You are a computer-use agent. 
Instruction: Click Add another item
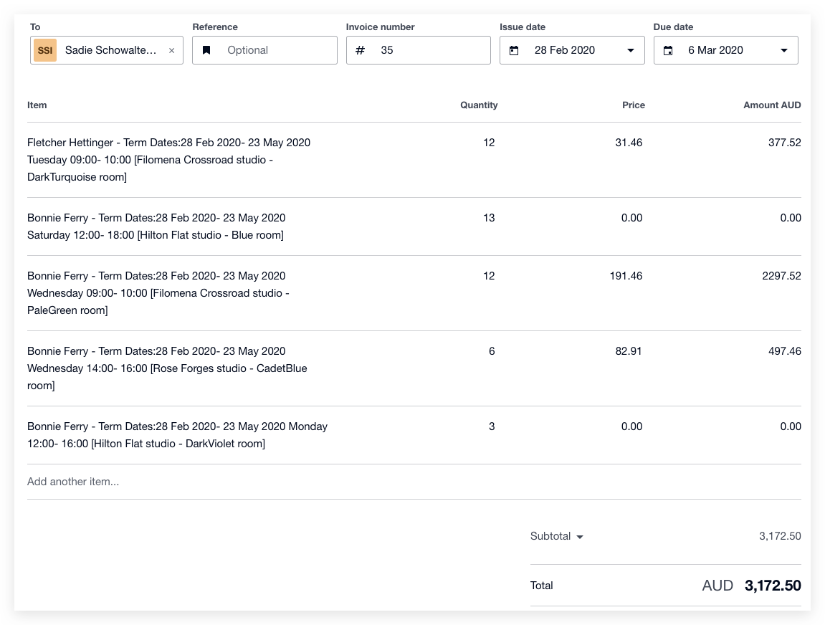click(x=74, y=481)
